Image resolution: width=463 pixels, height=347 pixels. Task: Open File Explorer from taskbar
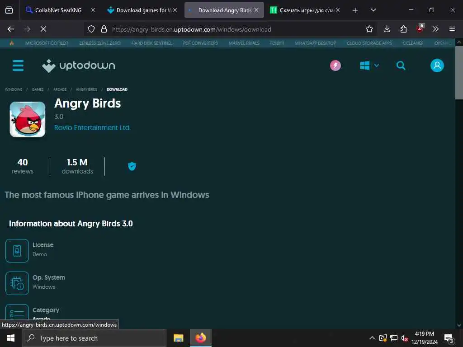pyautogui.click(x=178, y=338)
